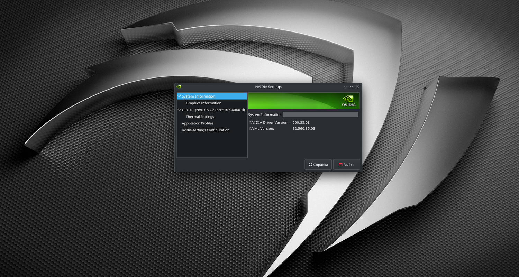
Task: Click the NVIDIA logo banner
Action: (x=304, y=101)
